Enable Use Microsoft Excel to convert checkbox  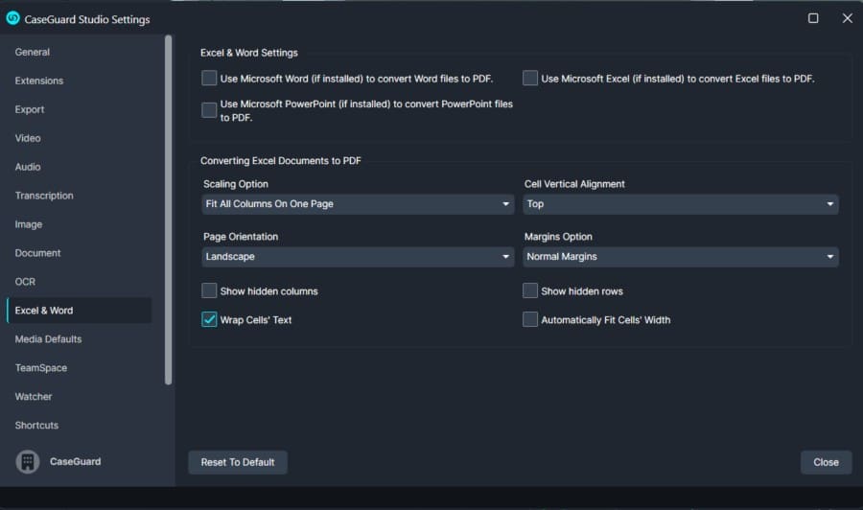[530, 79]
